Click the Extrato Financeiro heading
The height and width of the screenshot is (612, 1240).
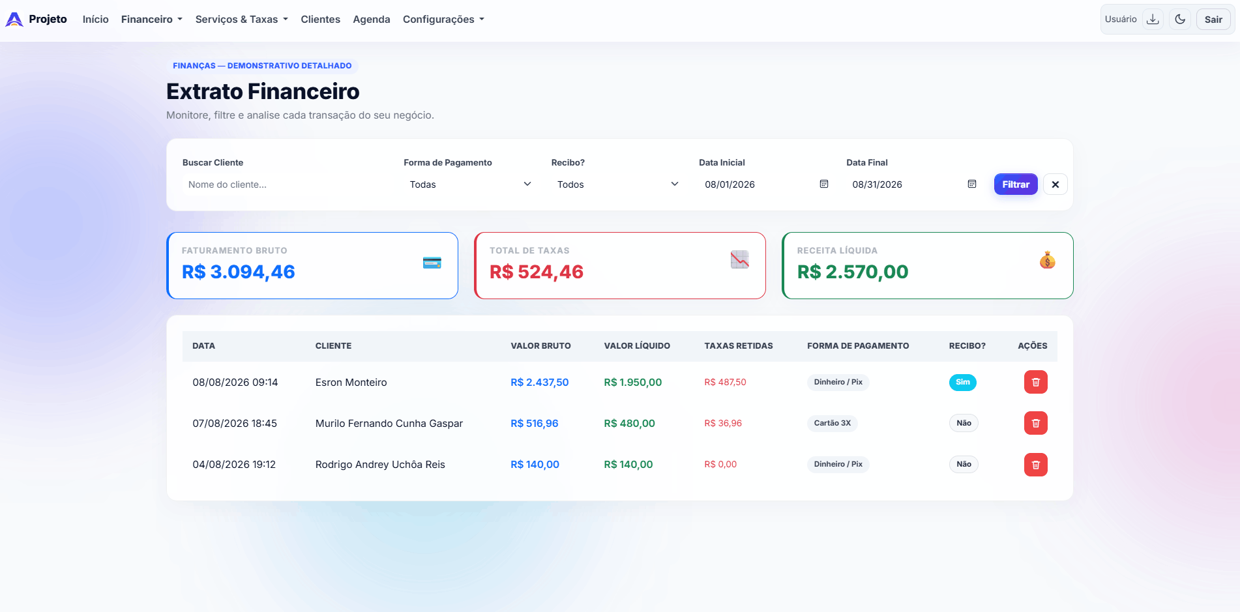pos(263,91)
